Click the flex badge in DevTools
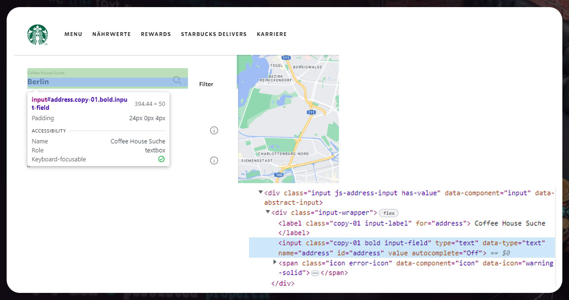 pos(389,213)
